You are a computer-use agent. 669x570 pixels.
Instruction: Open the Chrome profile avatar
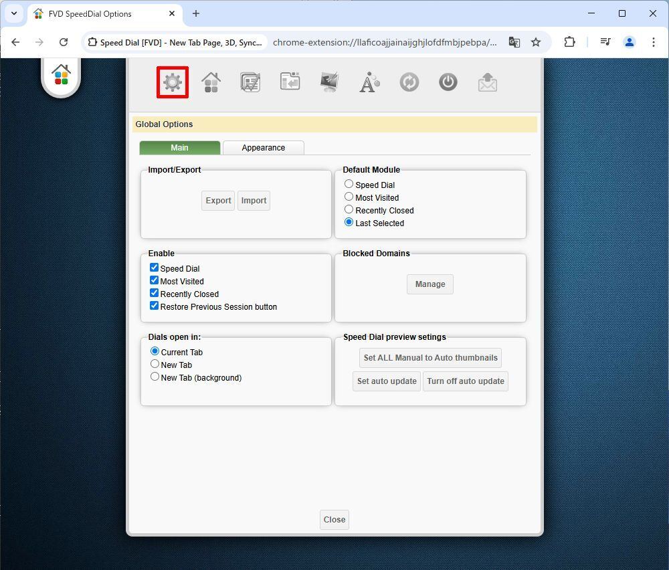point(630,42)
